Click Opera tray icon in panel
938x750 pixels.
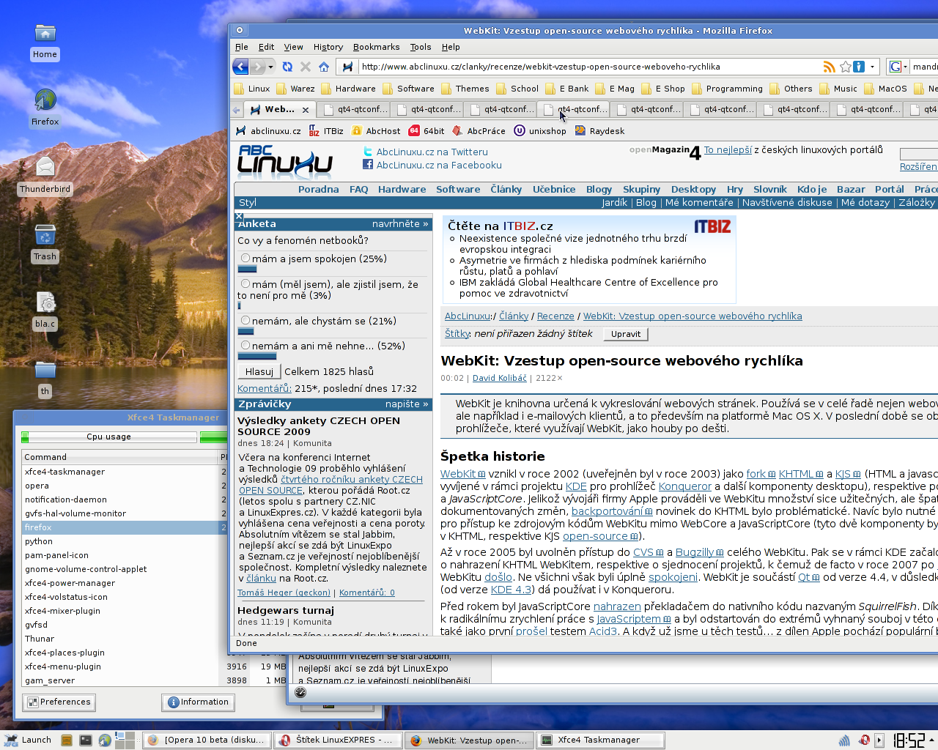coord(864,740)
